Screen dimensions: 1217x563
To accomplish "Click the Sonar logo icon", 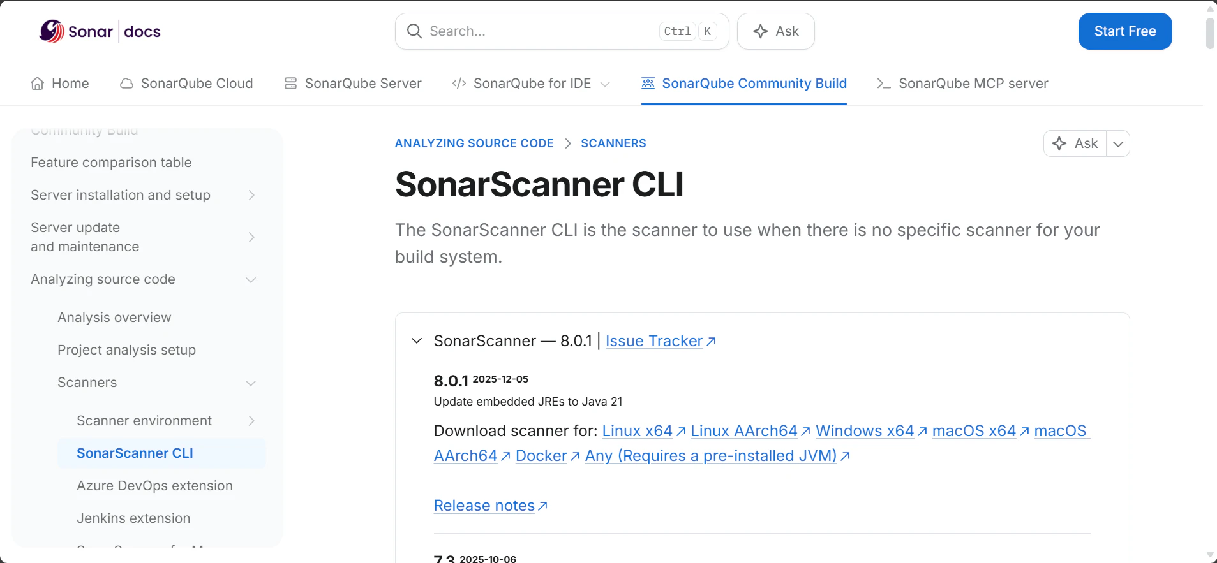I will pos(52,31).
